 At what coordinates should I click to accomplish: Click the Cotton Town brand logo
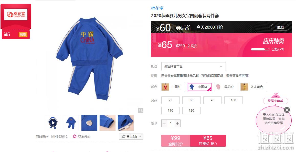[16, 14]
